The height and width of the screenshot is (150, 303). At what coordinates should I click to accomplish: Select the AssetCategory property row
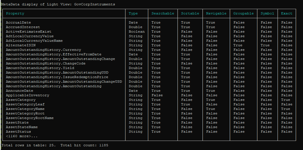tap(149, 100)
